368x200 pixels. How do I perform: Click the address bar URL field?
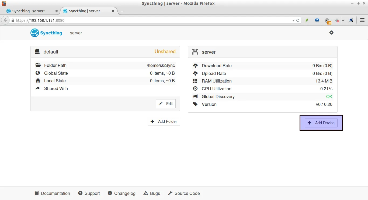[151, 20]
